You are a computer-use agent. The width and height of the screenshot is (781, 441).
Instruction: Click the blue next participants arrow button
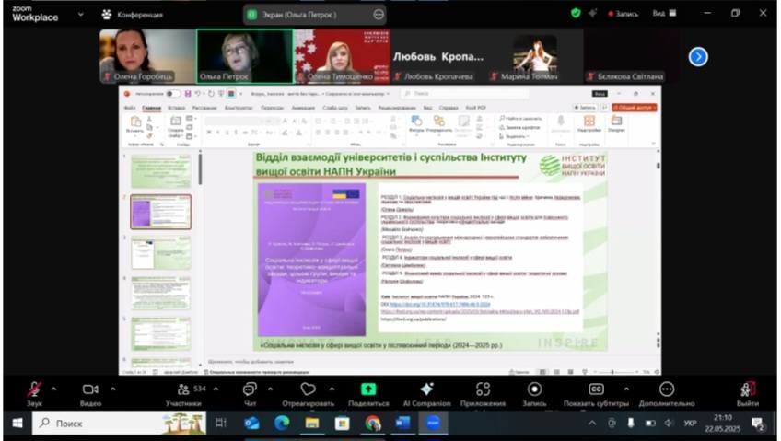click(698, 56)
